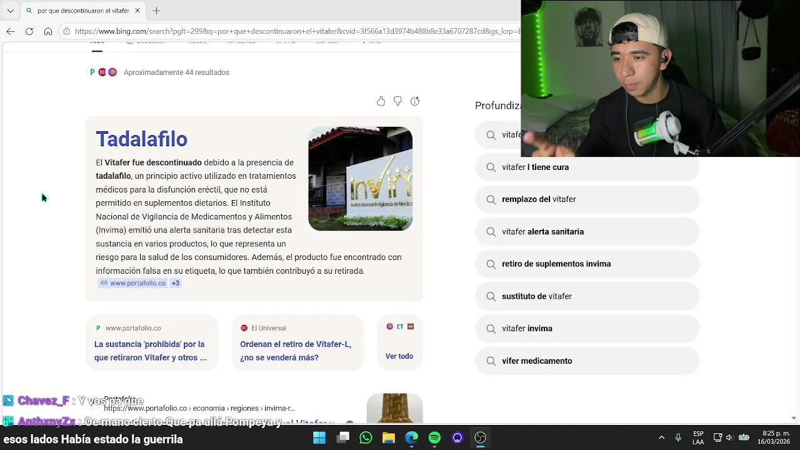Select suggestion 'retiro de suplementos invima'
The image size is (800, 450).
587,264
